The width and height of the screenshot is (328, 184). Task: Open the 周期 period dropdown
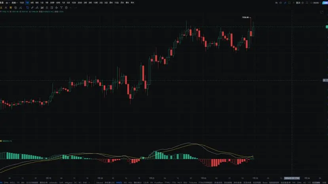14,3
